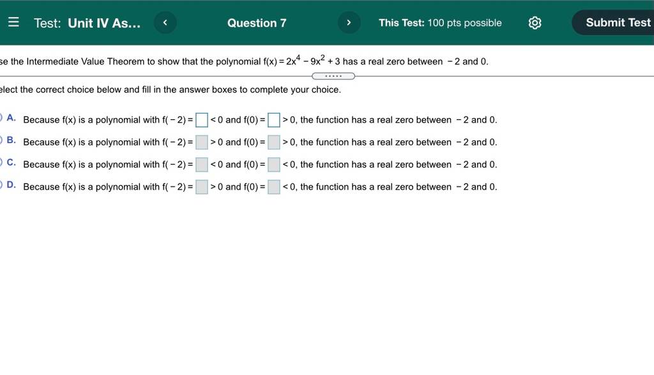Click the f(-2) answer box in choice D
Image resolution: width=654 pixels, height=375 pixels.
pos(201,187)
